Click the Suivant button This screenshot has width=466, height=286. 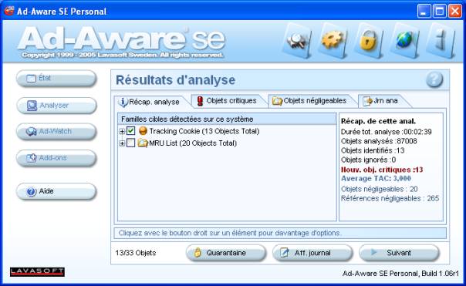point(399,253)
